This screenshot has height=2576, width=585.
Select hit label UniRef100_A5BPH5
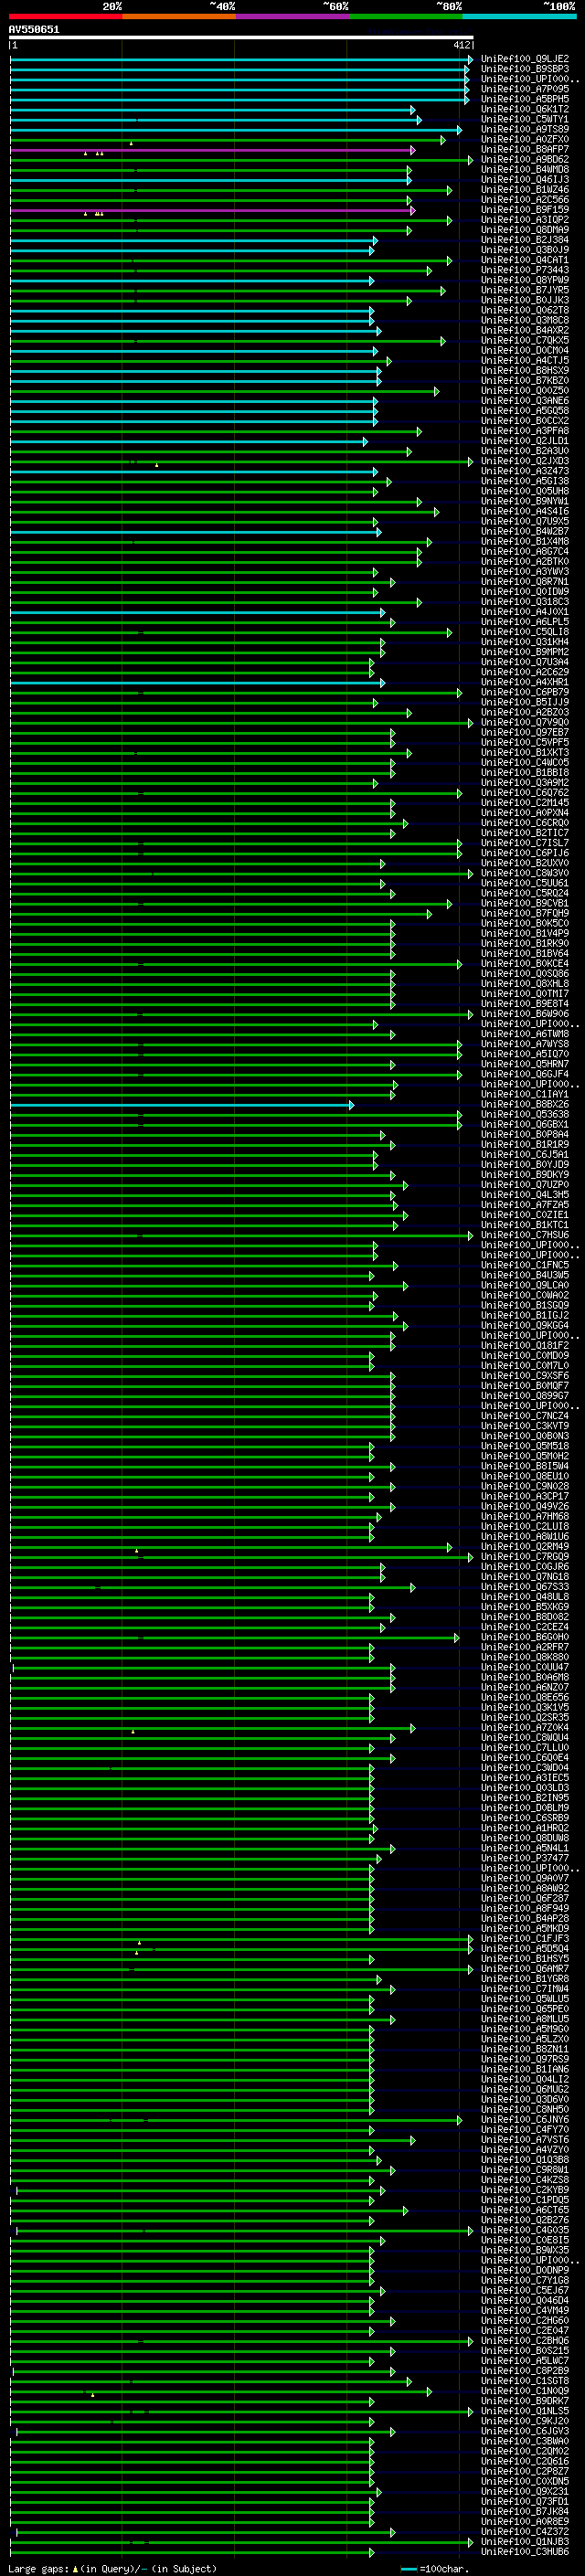[525, 99]
